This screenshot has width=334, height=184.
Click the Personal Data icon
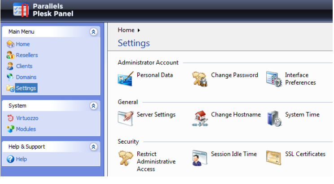(x=125, y=79)
